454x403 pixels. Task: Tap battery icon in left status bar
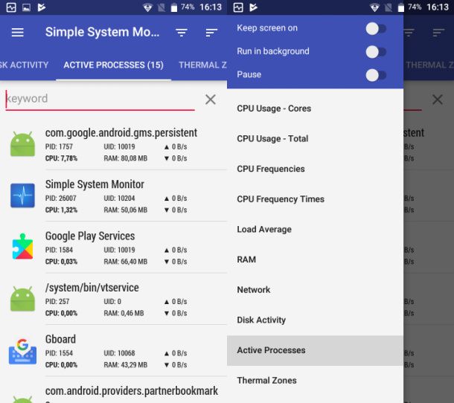point(174,7)
